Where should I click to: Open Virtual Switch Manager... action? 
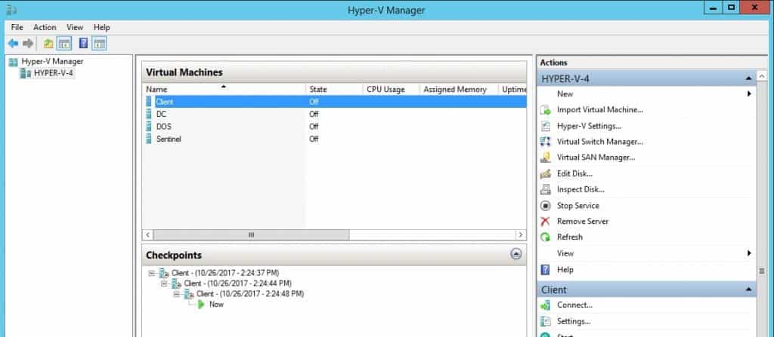(599, 142)
